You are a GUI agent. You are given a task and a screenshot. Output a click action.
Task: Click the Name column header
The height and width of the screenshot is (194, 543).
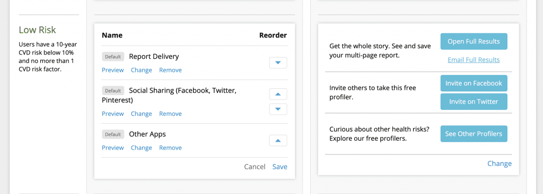click(x=112, y=35)
